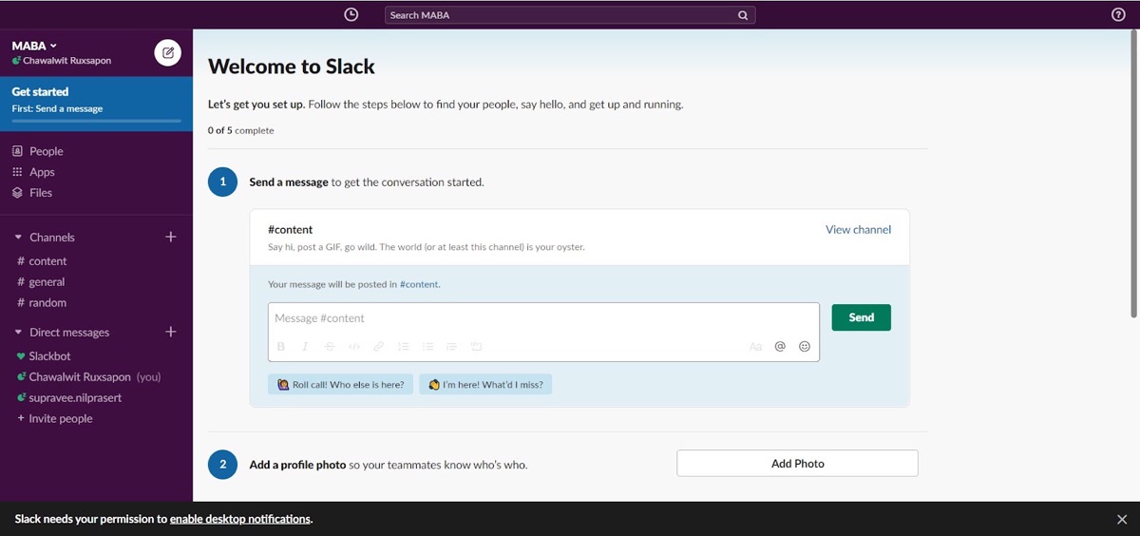Dismiss the notification permission banner
Viewport: 1140px width, 536px height.
(1122, 520)
